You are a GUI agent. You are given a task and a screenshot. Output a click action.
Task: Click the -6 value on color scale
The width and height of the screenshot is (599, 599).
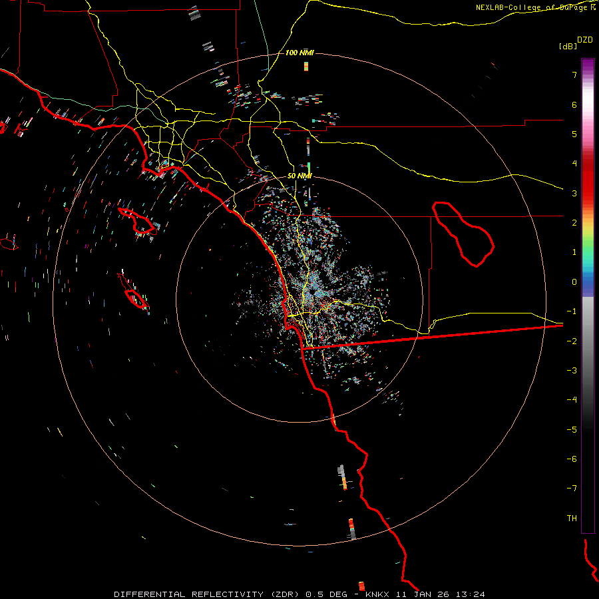(x=572, y=459)
